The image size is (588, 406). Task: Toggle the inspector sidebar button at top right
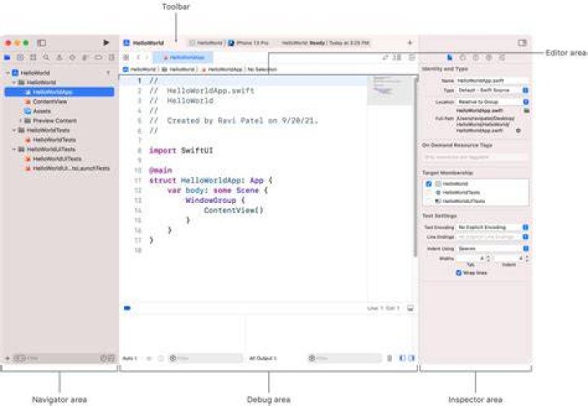(x=523, y=42)
